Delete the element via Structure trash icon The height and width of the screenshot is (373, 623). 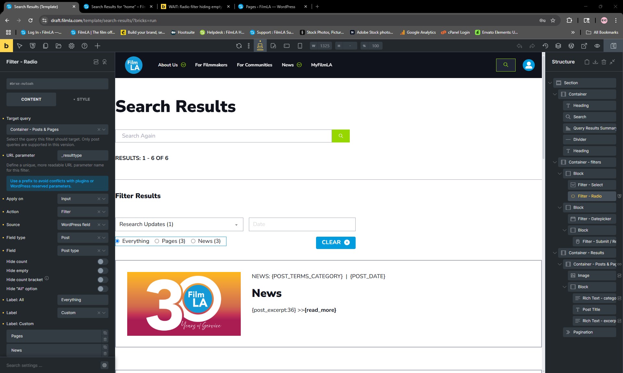[x=604, y=62]
